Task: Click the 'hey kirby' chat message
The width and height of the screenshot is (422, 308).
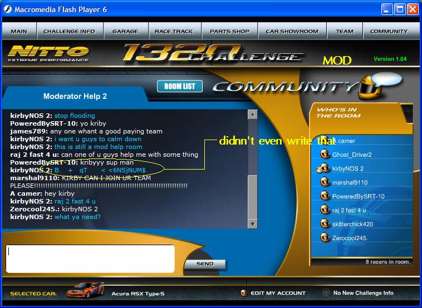Action: point(60,193)
